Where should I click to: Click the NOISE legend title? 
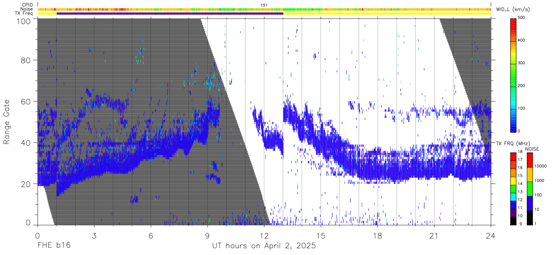click(x=532, y=149)
